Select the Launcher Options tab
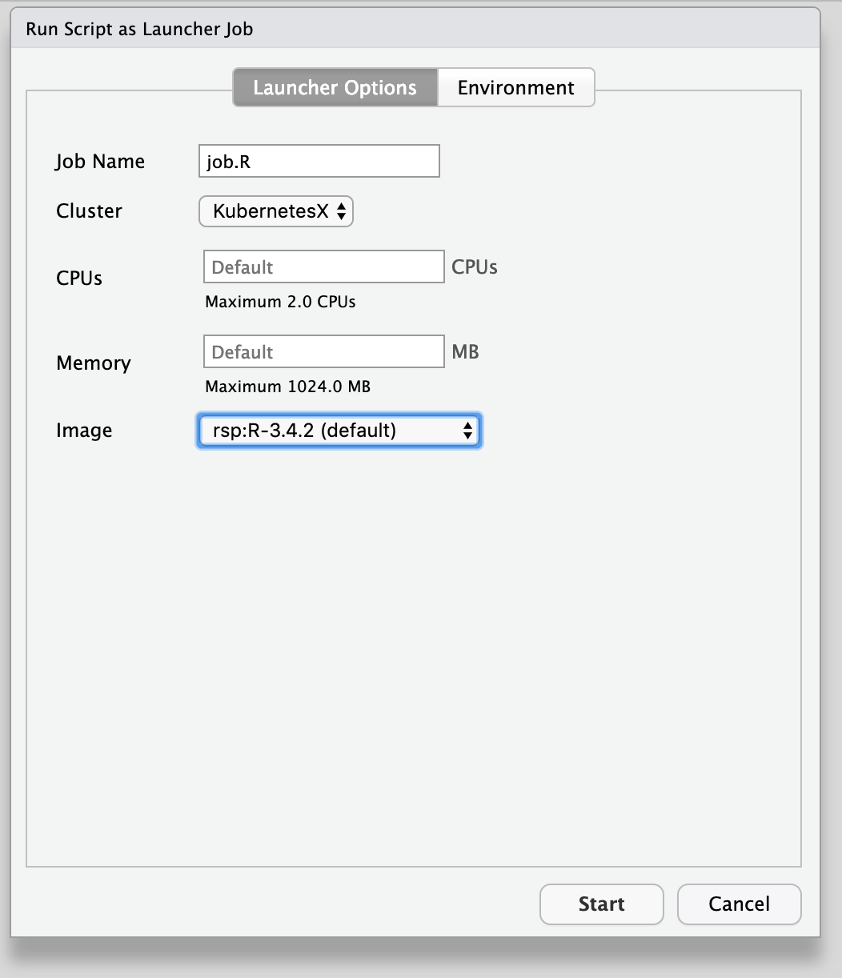 tap(334, 87)
